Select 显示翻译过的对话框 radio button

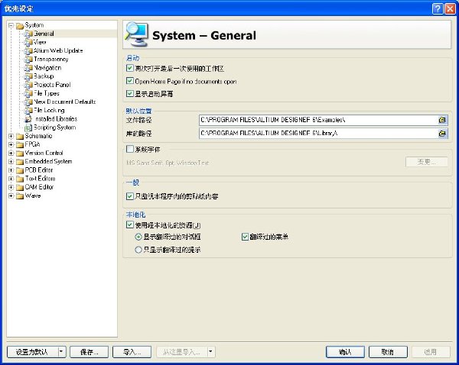(x=138, y=237)
